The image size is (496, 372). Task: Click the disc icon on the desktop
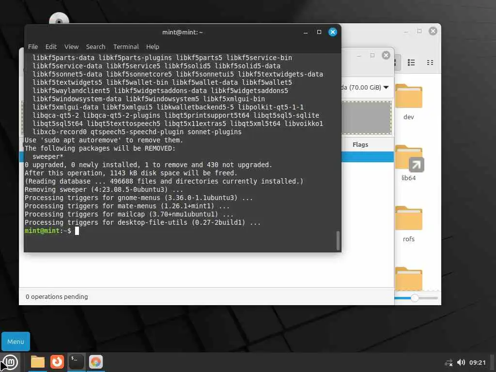coord(59,18)
